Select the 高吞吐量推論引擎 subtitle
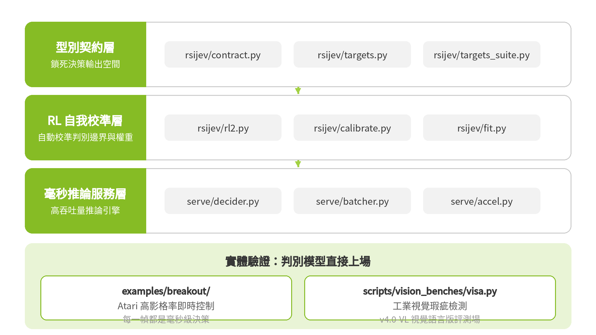 [85, 211]
